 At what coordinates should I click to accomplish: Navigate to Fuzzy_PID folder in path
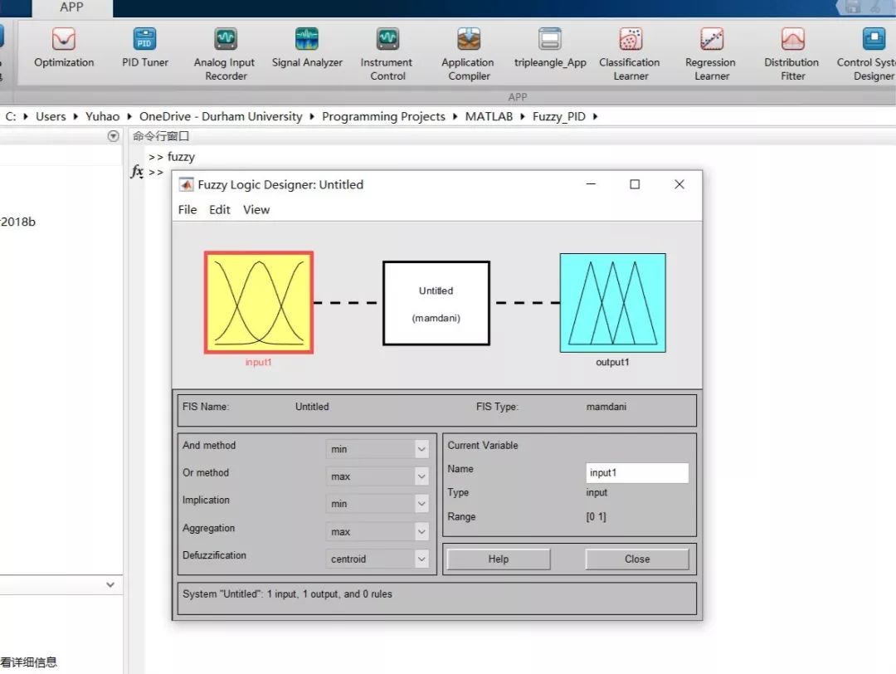coord(559,116)
